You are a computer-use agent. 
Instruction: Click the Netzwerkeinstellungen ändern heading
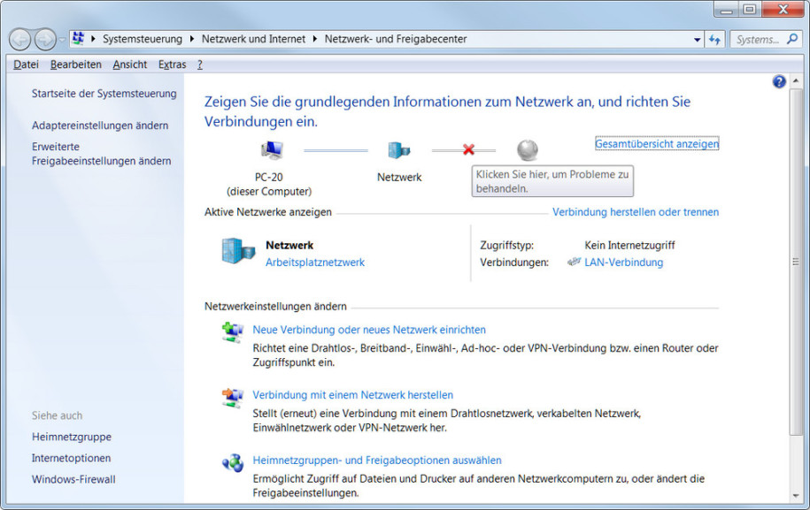pos(275,307)
